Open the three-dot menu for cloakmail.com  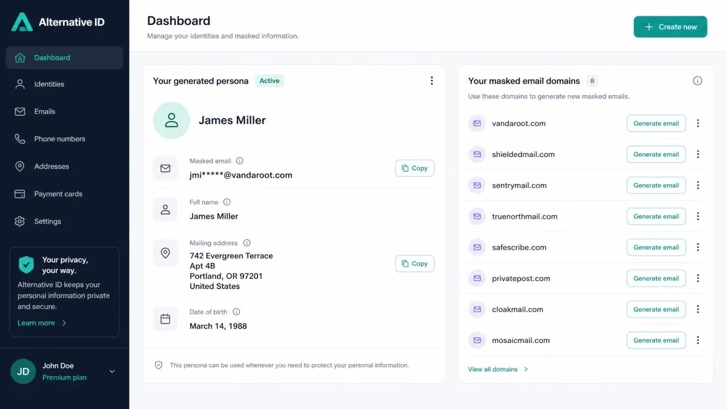click(698, 309)
